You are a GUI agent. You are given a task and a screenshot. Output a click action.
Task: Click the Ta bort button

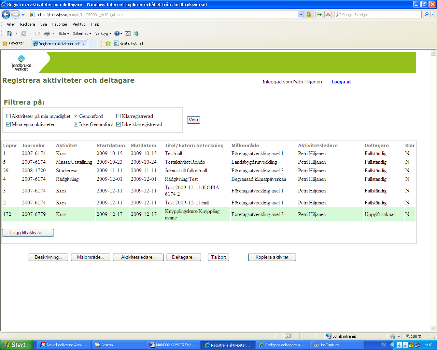pyautogui.click(x=218, y=257)
